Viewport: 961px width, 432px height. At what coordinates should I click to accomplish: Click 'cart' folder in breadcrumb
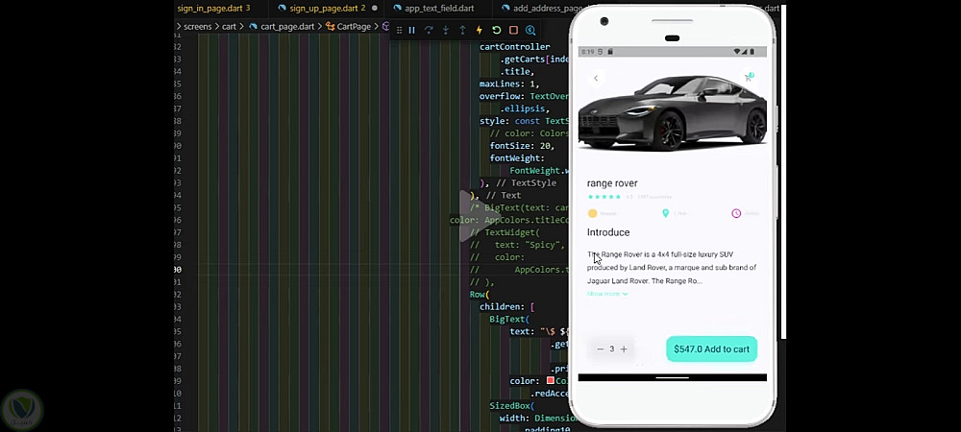(x=230, y=26)
